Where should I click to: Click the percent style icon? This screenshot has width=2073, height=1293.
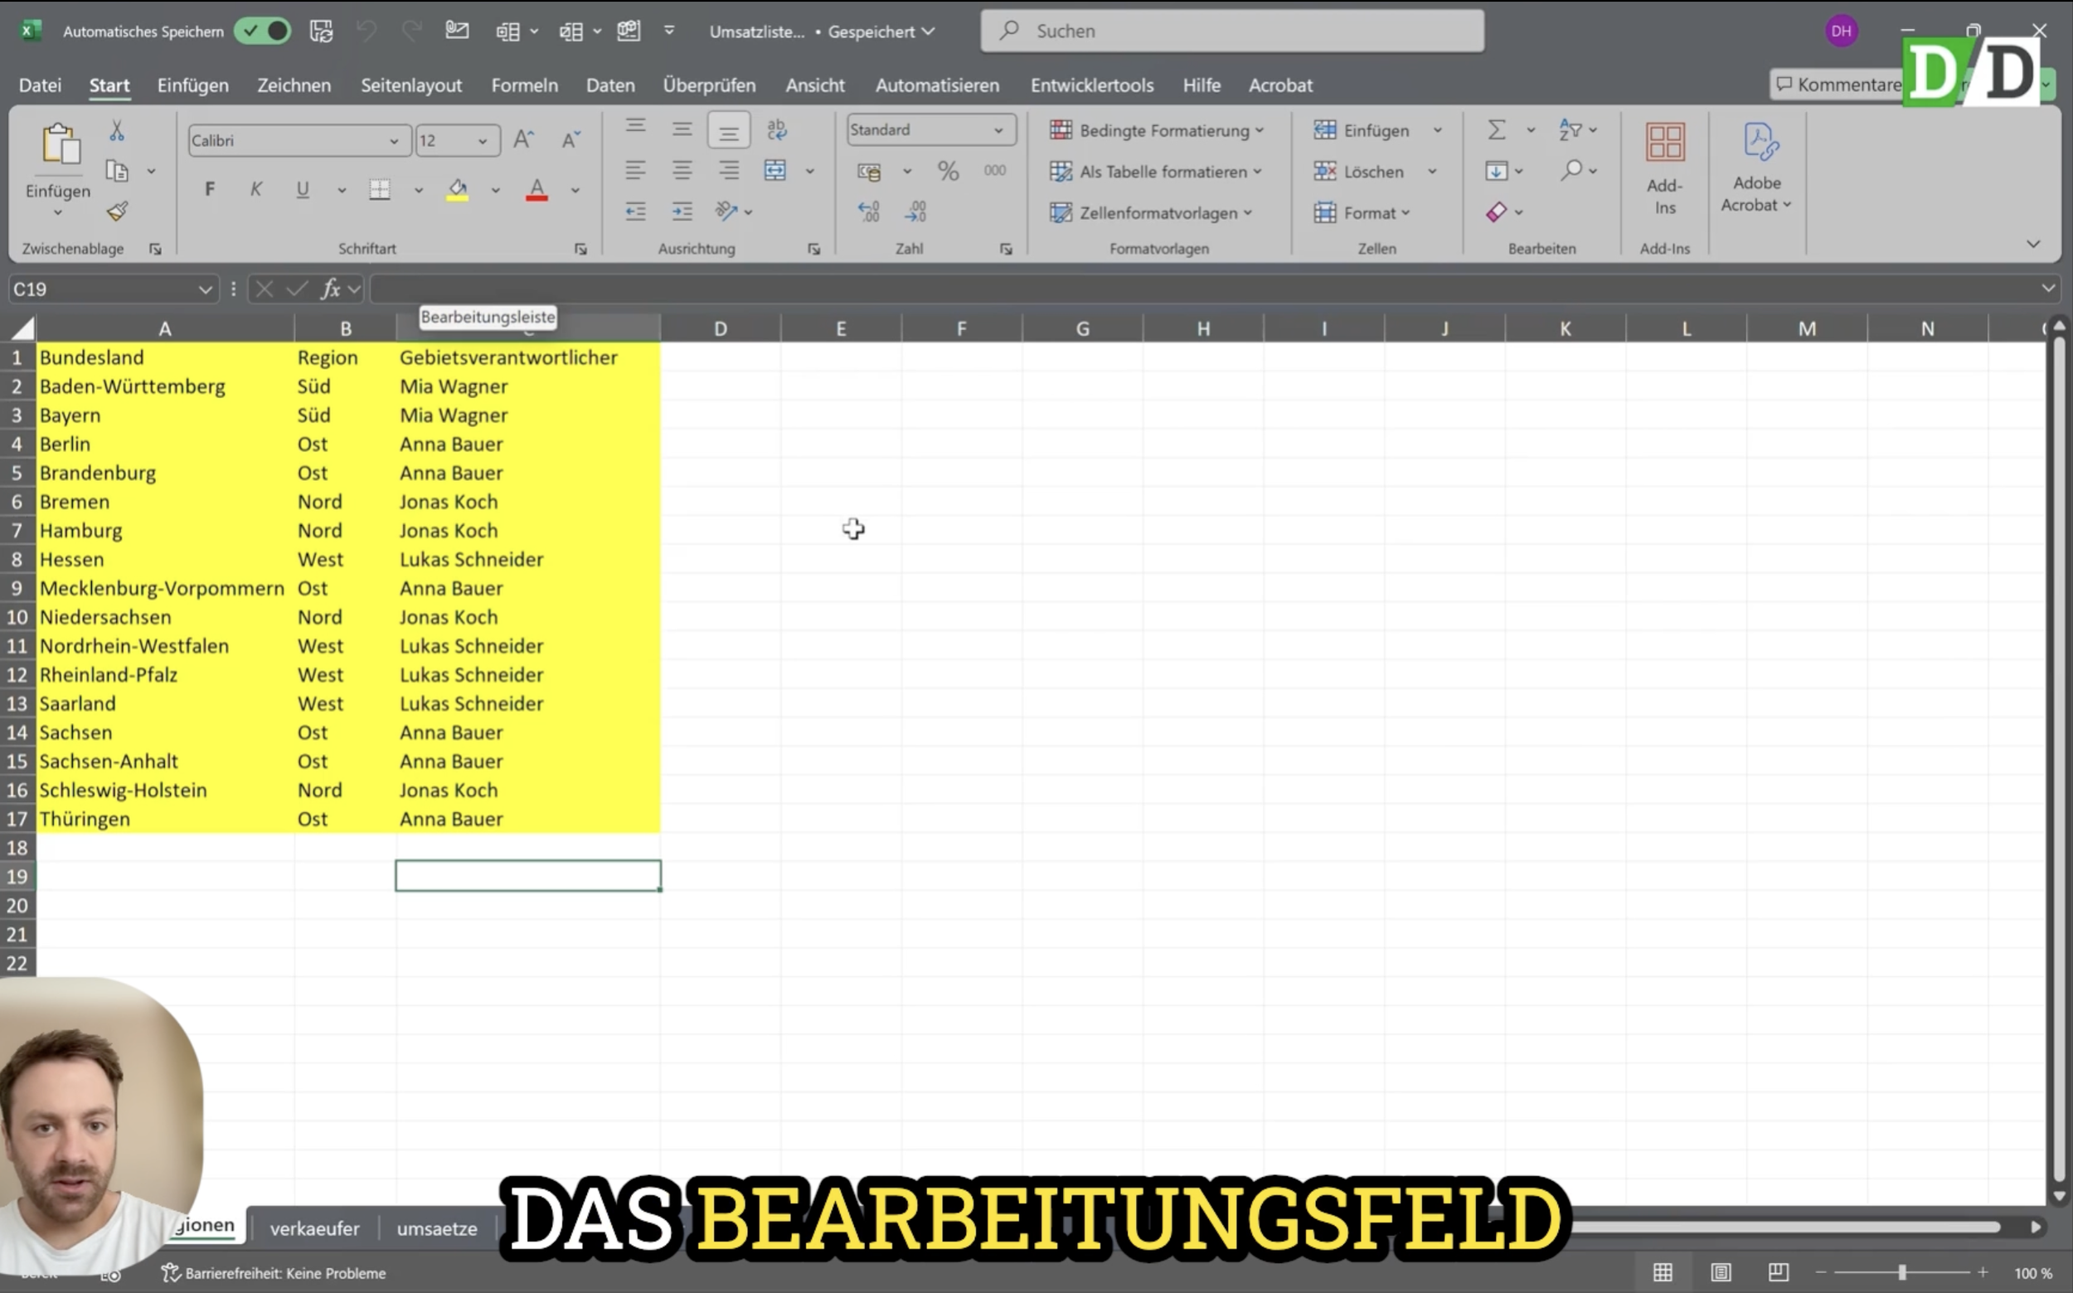pos(947,171)
